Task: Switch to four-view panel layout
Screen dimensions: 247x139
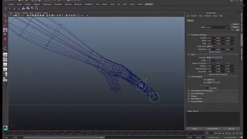Action: tap(5, 60)
